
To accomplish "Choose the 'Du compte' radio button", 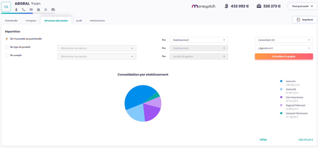I will pyautogui.click(x=7, y=55).
